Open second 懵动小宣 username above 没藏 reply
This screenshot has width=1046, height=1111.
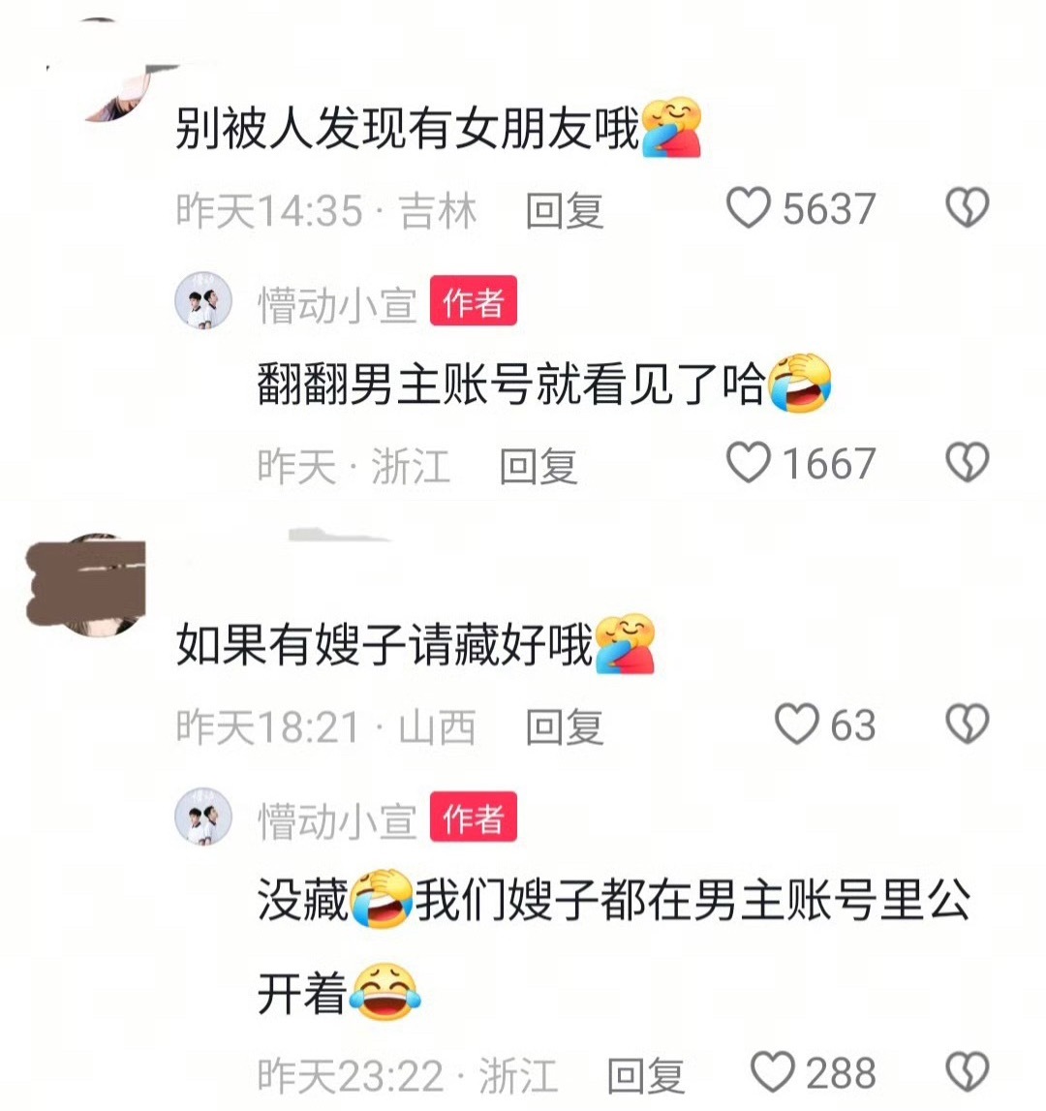337,820
